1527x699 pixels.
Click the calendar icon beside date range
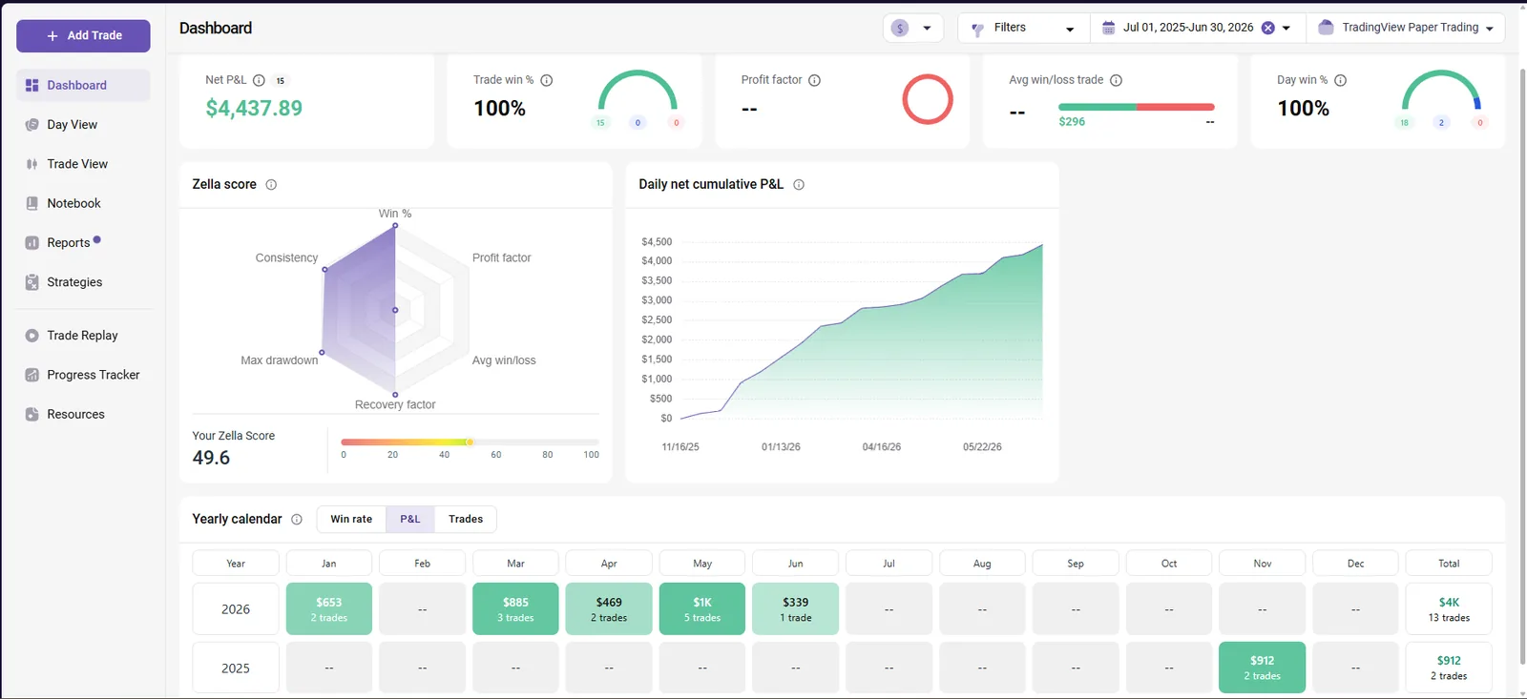click(1108, 28)
